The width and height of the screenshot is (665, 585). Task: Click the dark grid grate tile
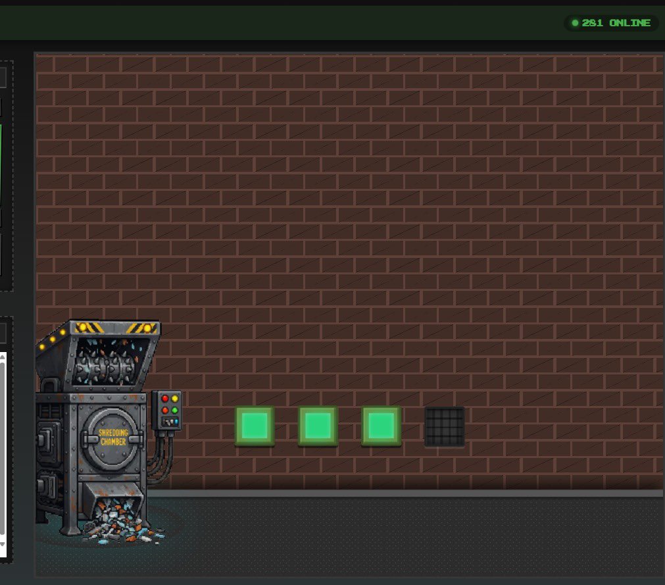[x=445, y=426]
